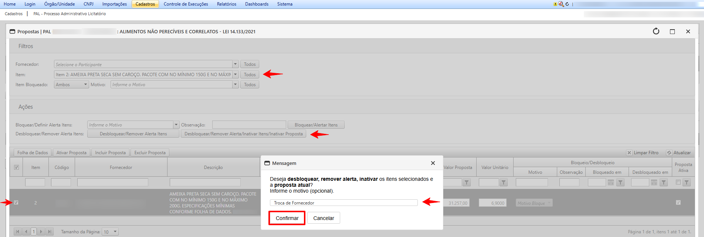
Task: Open the Controle de Execuções menu
Action: click(x=186, y=4)
